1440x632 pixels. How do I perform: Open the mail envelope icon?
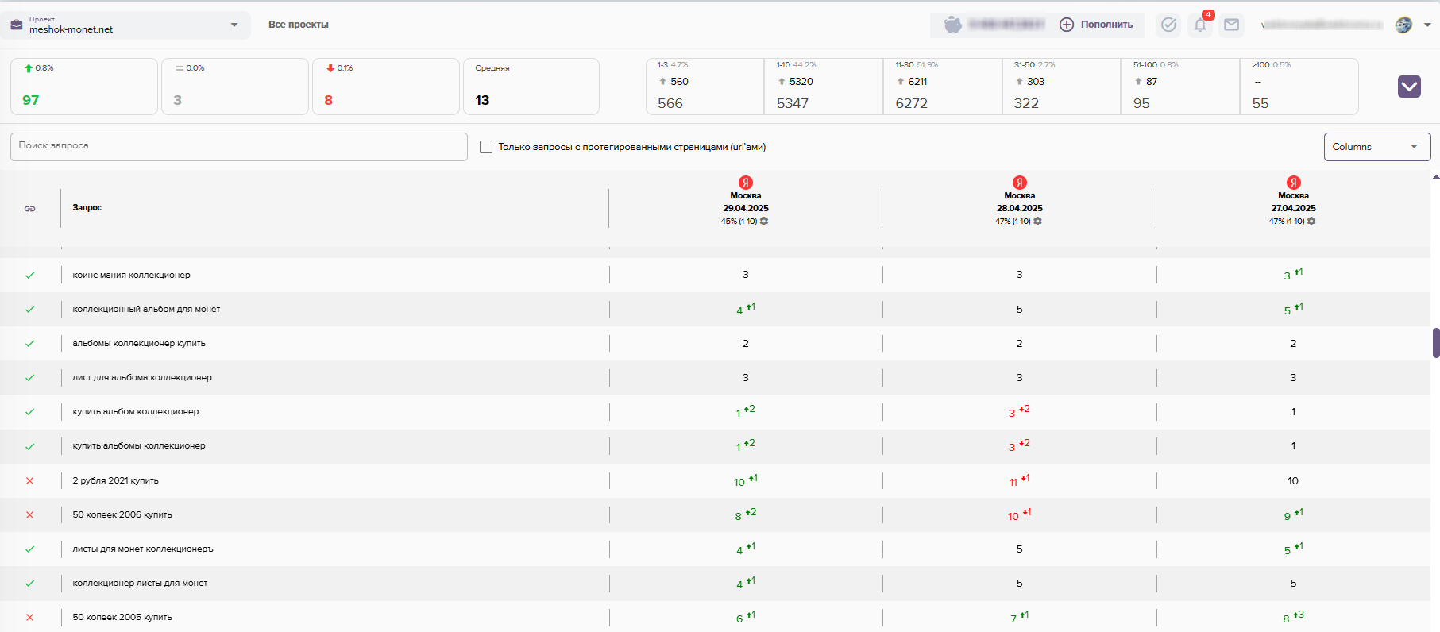coord(1231,25)
